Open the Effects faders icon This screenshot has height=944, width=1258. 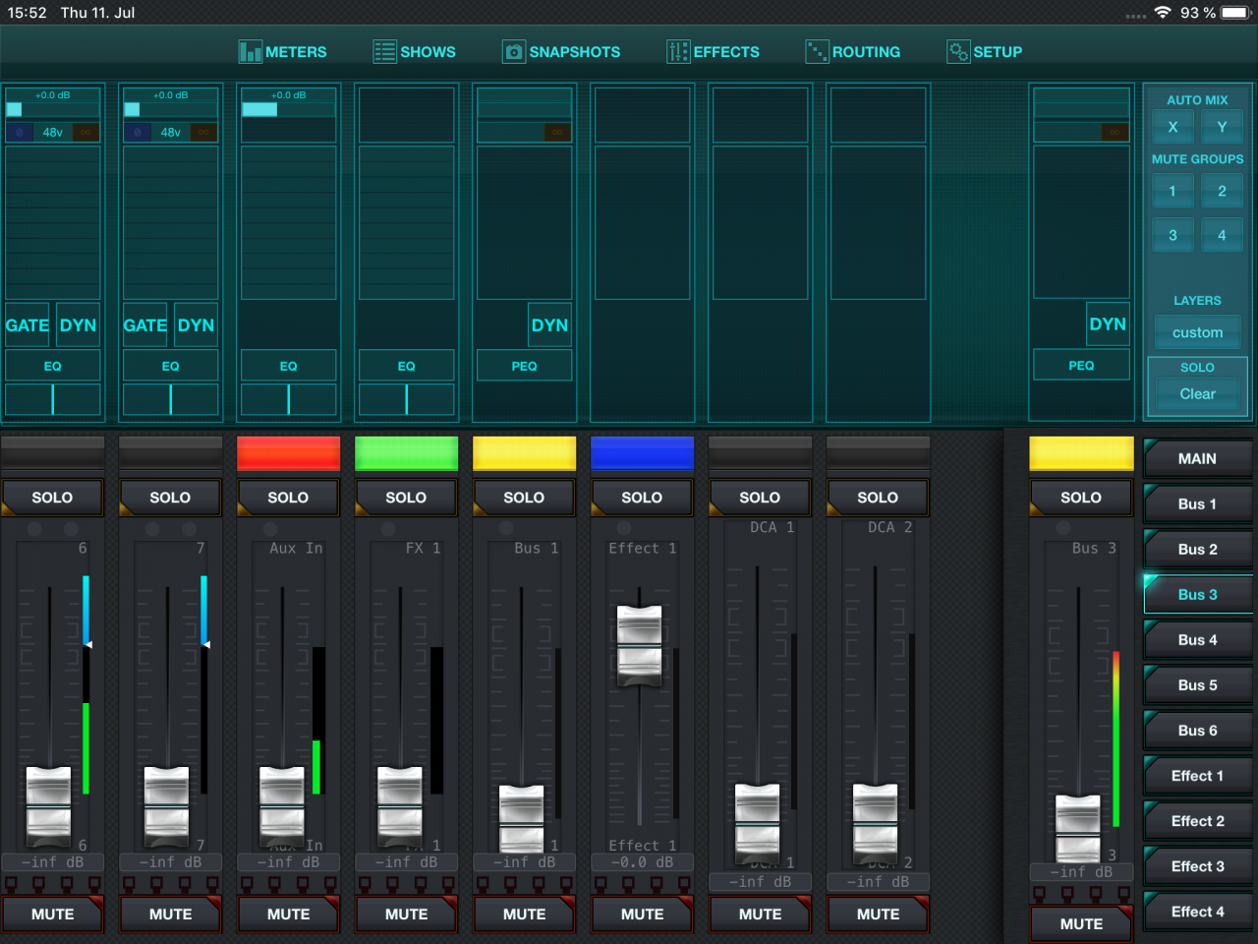(678, 52)
